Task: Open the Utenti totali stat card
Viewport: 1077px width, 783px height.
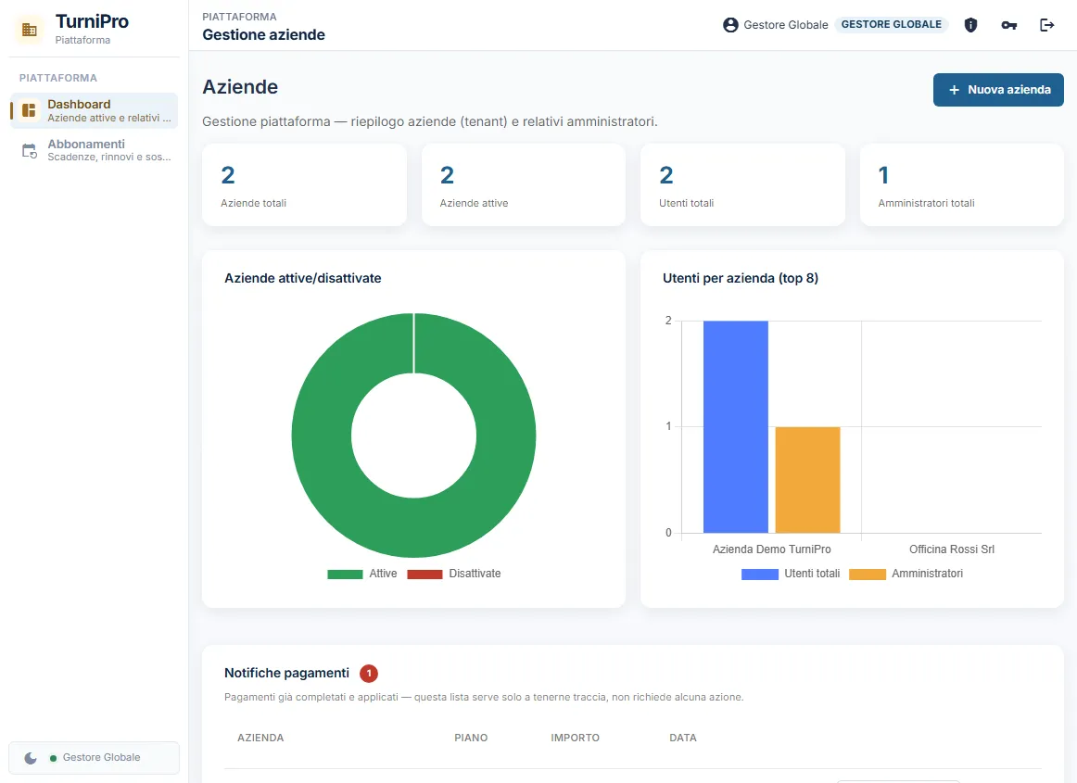Action: pyautogui.click(x=742, y=184)
